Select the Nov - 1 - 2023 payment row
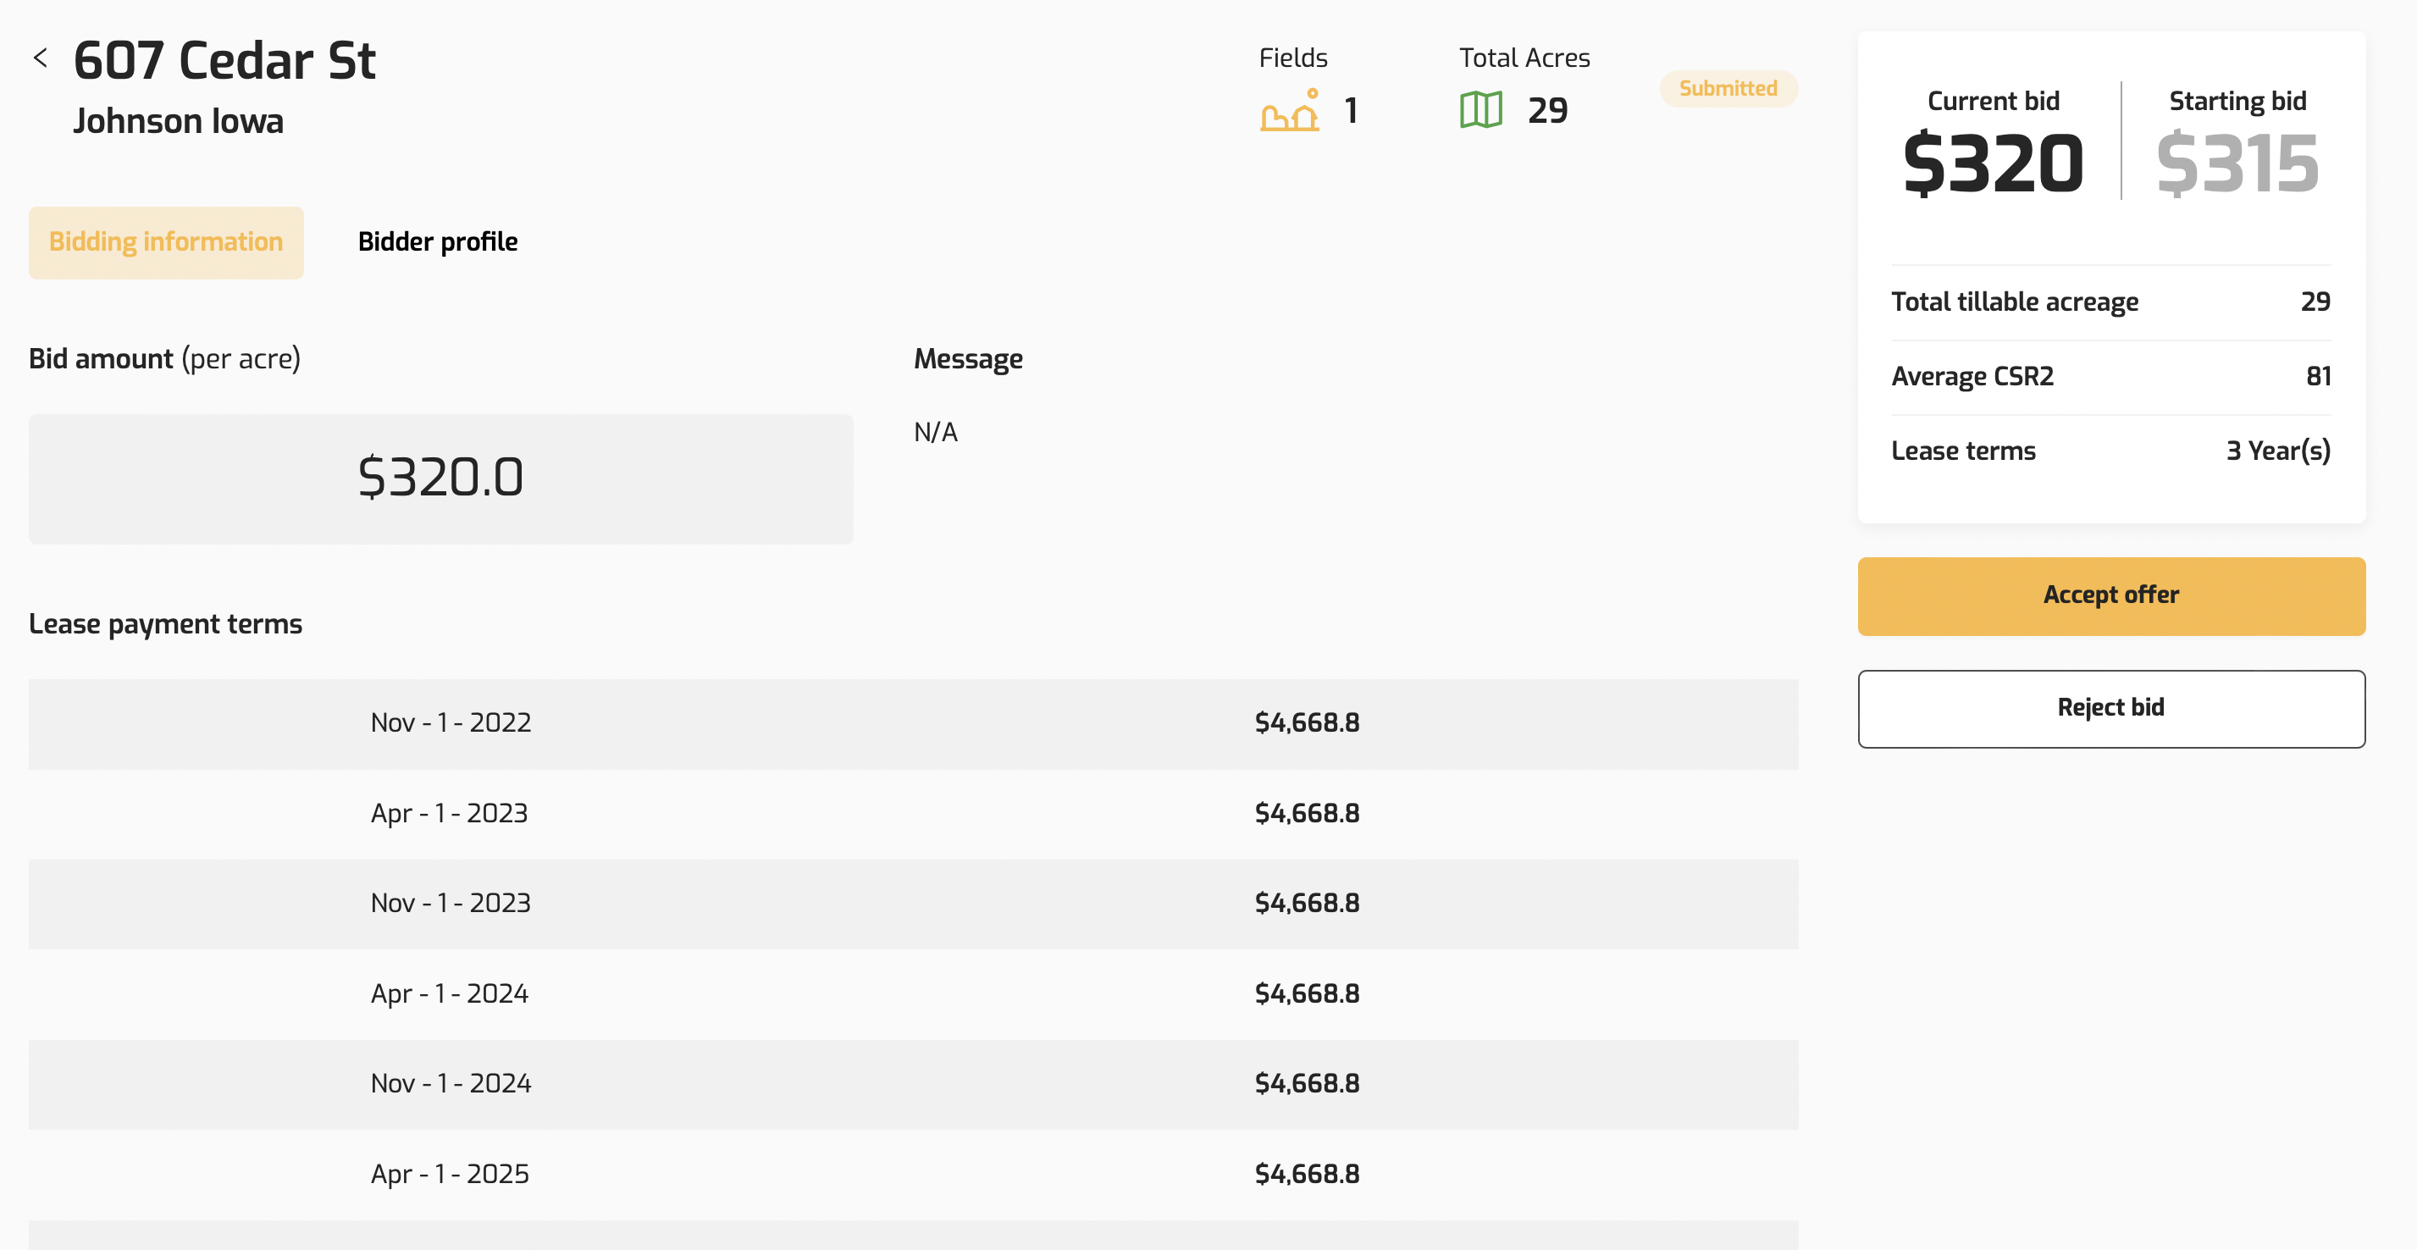Image resolution: width=2417 pixels, height=1250 pixels. 912,903
